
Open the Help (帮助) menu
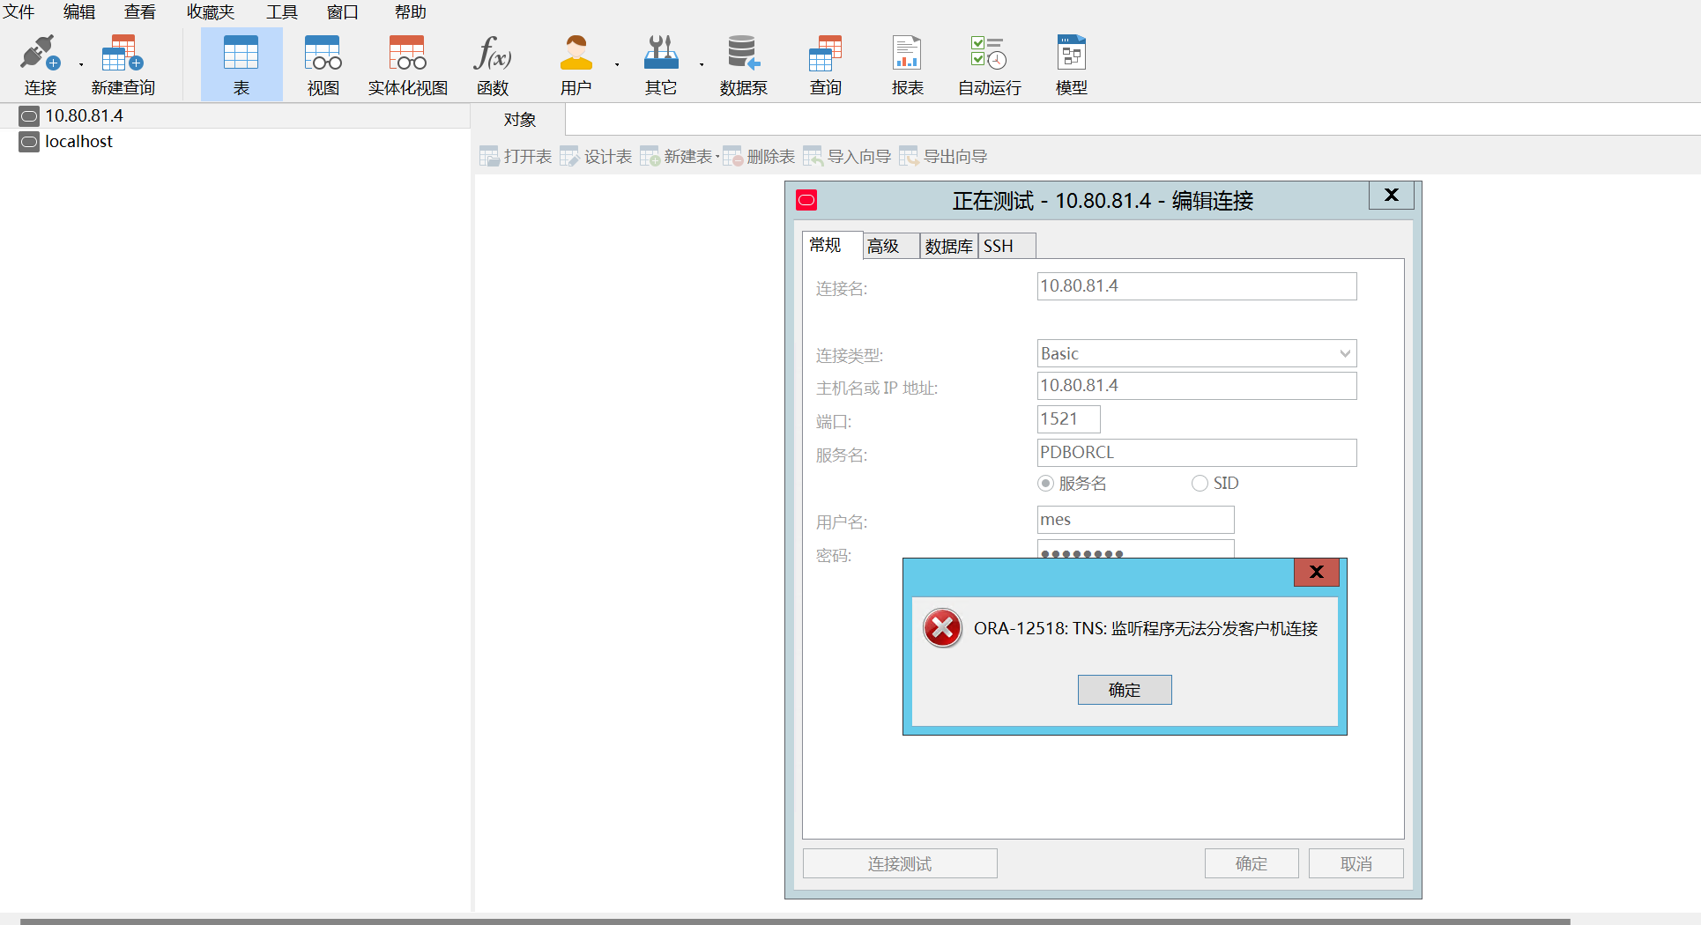pyautogui.click(x=411, y=11)
